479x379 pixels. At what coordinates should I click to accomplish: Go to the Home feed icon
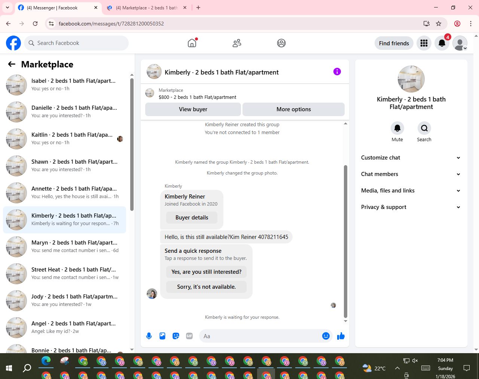coord(192,43)
